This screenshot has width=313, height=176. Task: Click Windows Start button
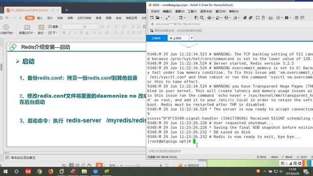point(5,172)
